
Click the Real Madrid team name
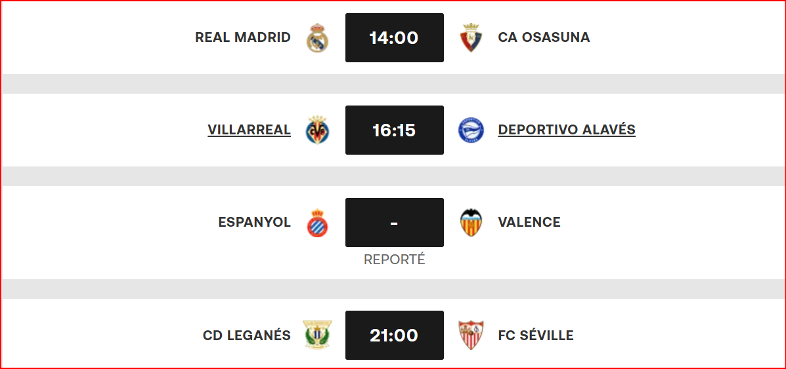pos(242,37)
